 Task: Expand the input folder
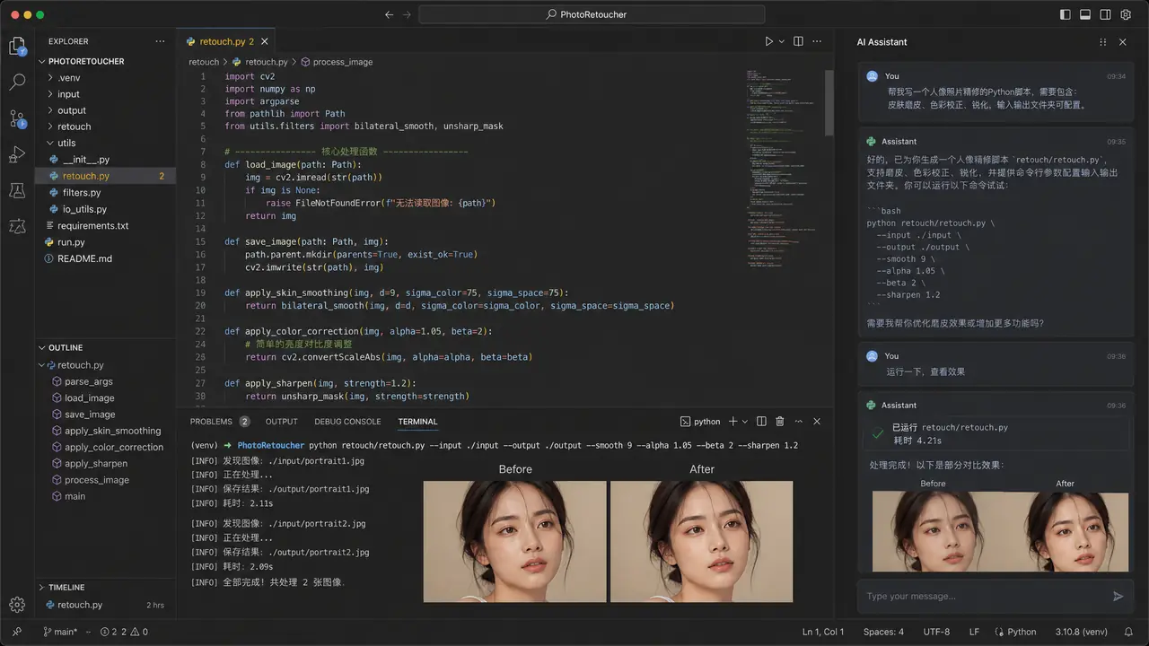106,94
